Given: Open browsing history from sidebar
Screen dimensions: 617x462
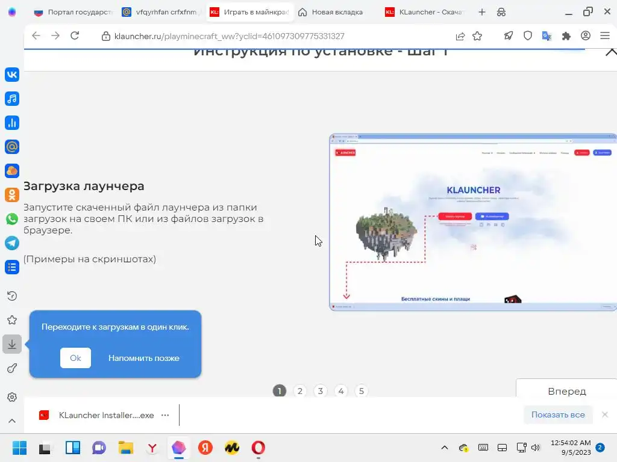Looking at the screenshot, I should click(x=12, y=296).
